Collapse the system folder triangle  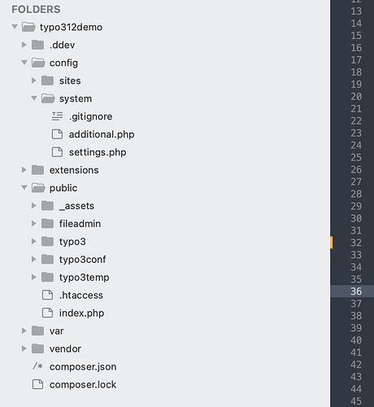[x=34, y=98]
